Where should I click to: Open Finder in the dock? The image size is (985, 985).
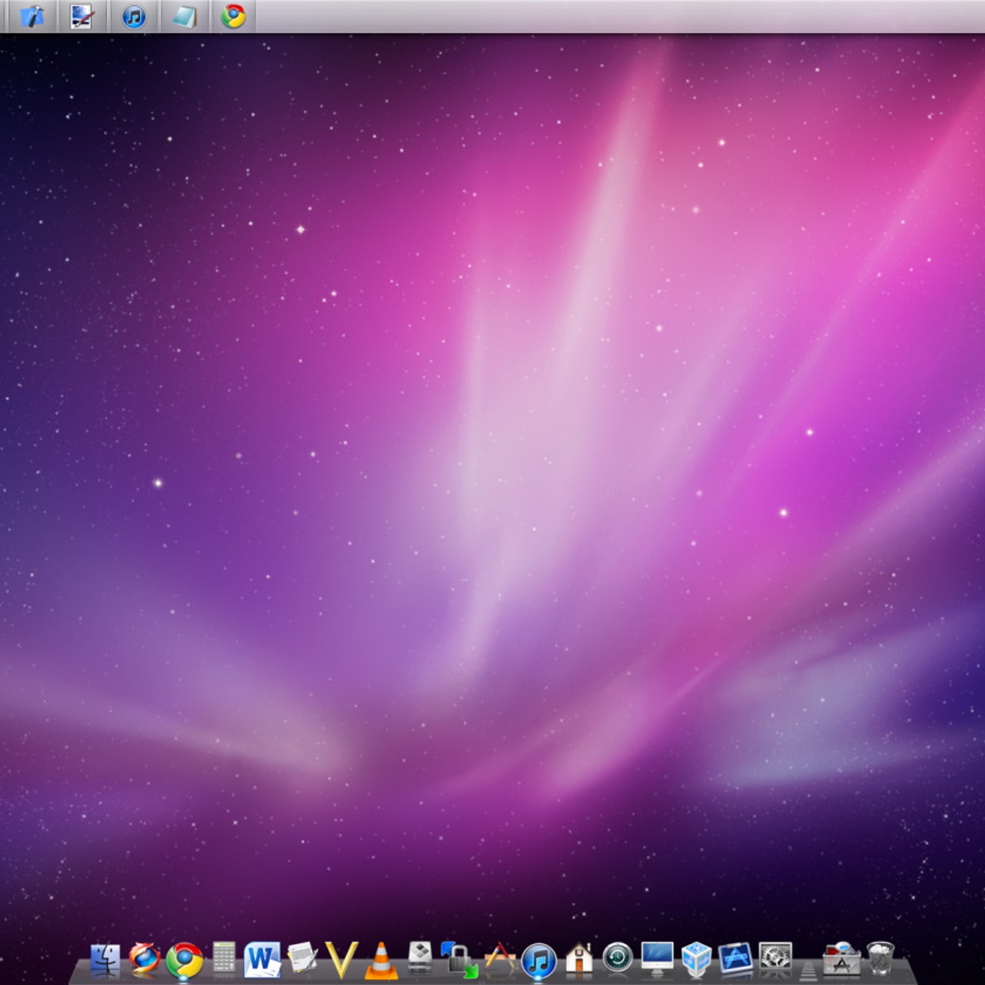[105, 960]
